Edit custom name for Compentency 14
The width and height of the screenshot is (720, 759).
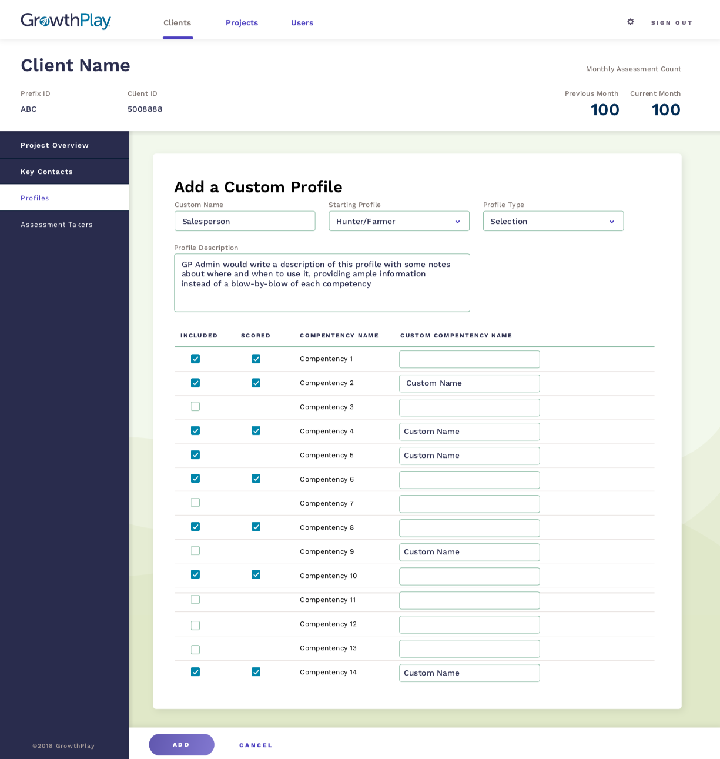470,673
